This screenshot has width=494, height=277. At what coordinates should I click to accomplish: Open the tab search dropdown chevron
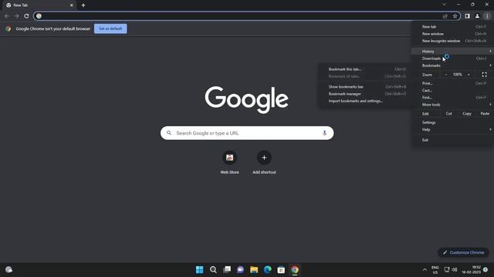click(x=444, y=5)
